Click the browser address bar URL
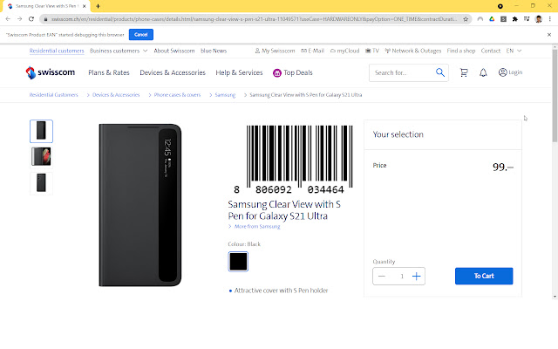Image resolution: width=558 pixels, height=349 pixels. point(254,19)
